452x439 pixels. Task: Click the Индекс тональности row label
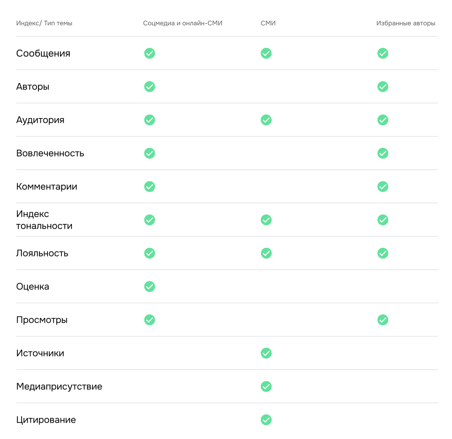click(x=44, y=220)
